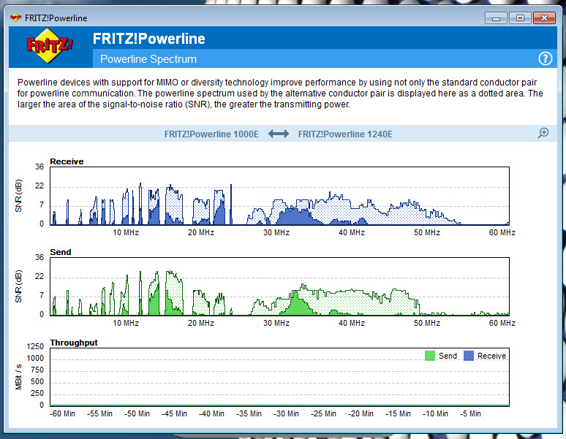Minimize the FRITZ!Powerline window
Image resolution: width=566 pixels, height=439 pixels.
[x=496, y=18]
